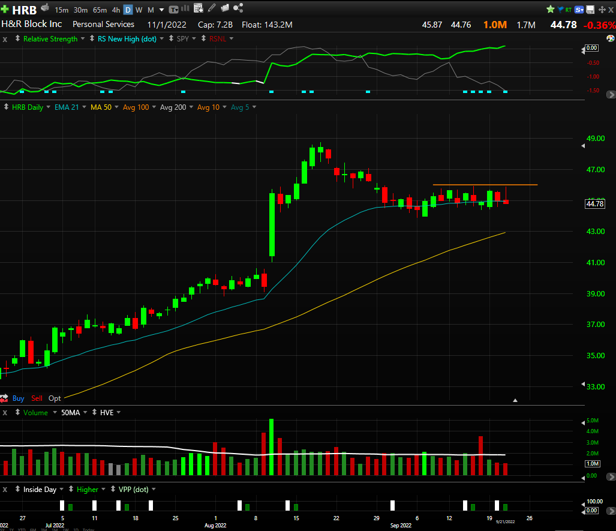Image resolution: width=616 pixels, height=531 pixels.
Task: Switch to the 15m timeframe
Action: 61,10
